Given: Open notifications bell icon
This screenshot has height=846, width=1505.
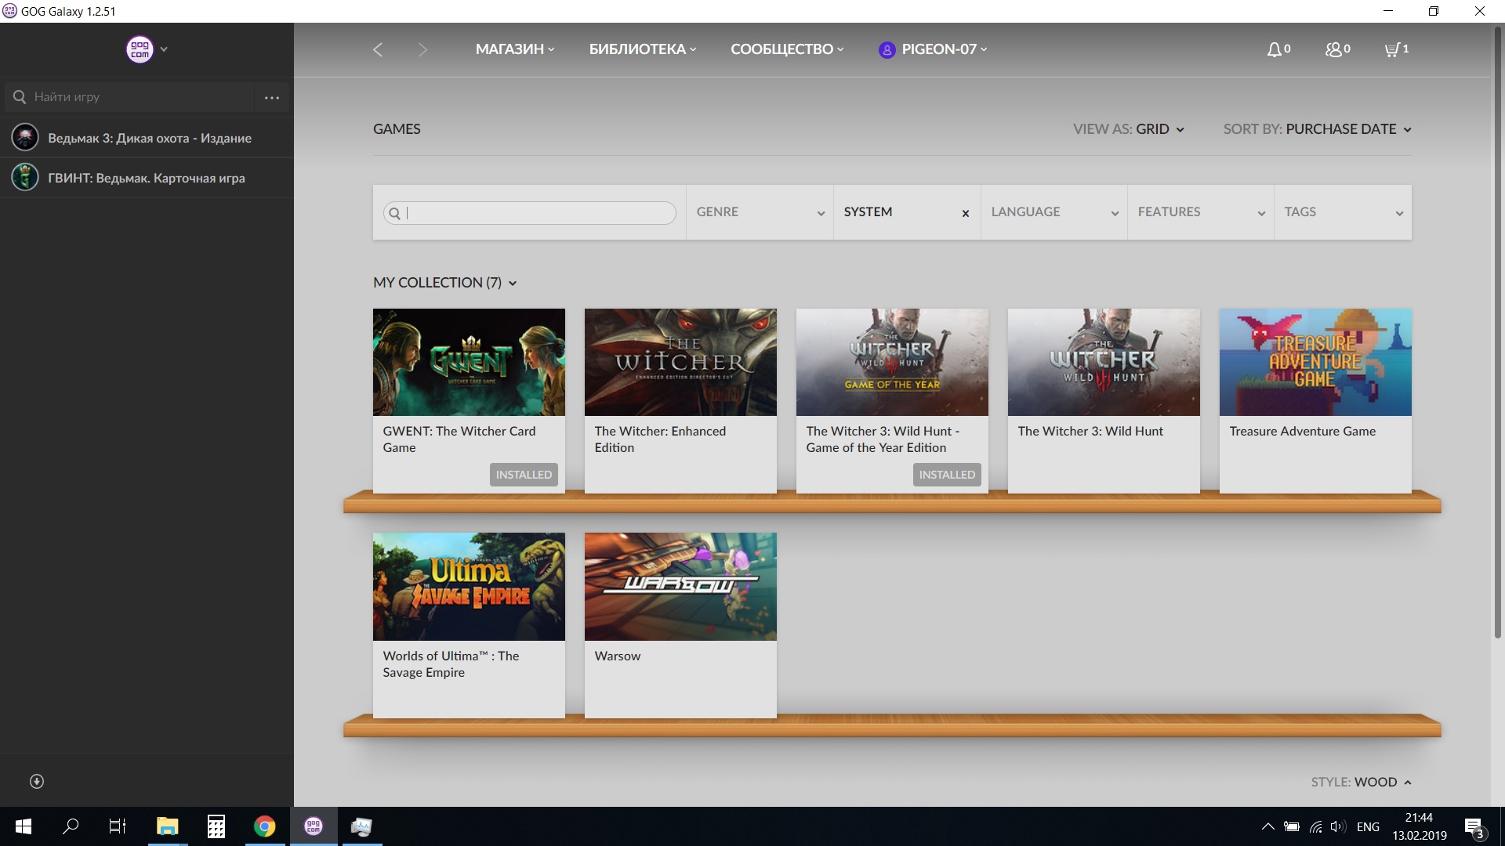Looking at the screenshot, I should (x=1275, y=49).
